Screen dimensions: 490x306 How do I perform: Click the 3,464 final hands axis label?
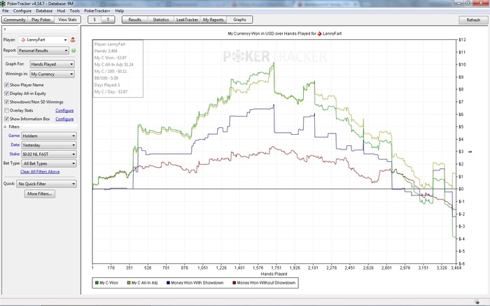455,268
